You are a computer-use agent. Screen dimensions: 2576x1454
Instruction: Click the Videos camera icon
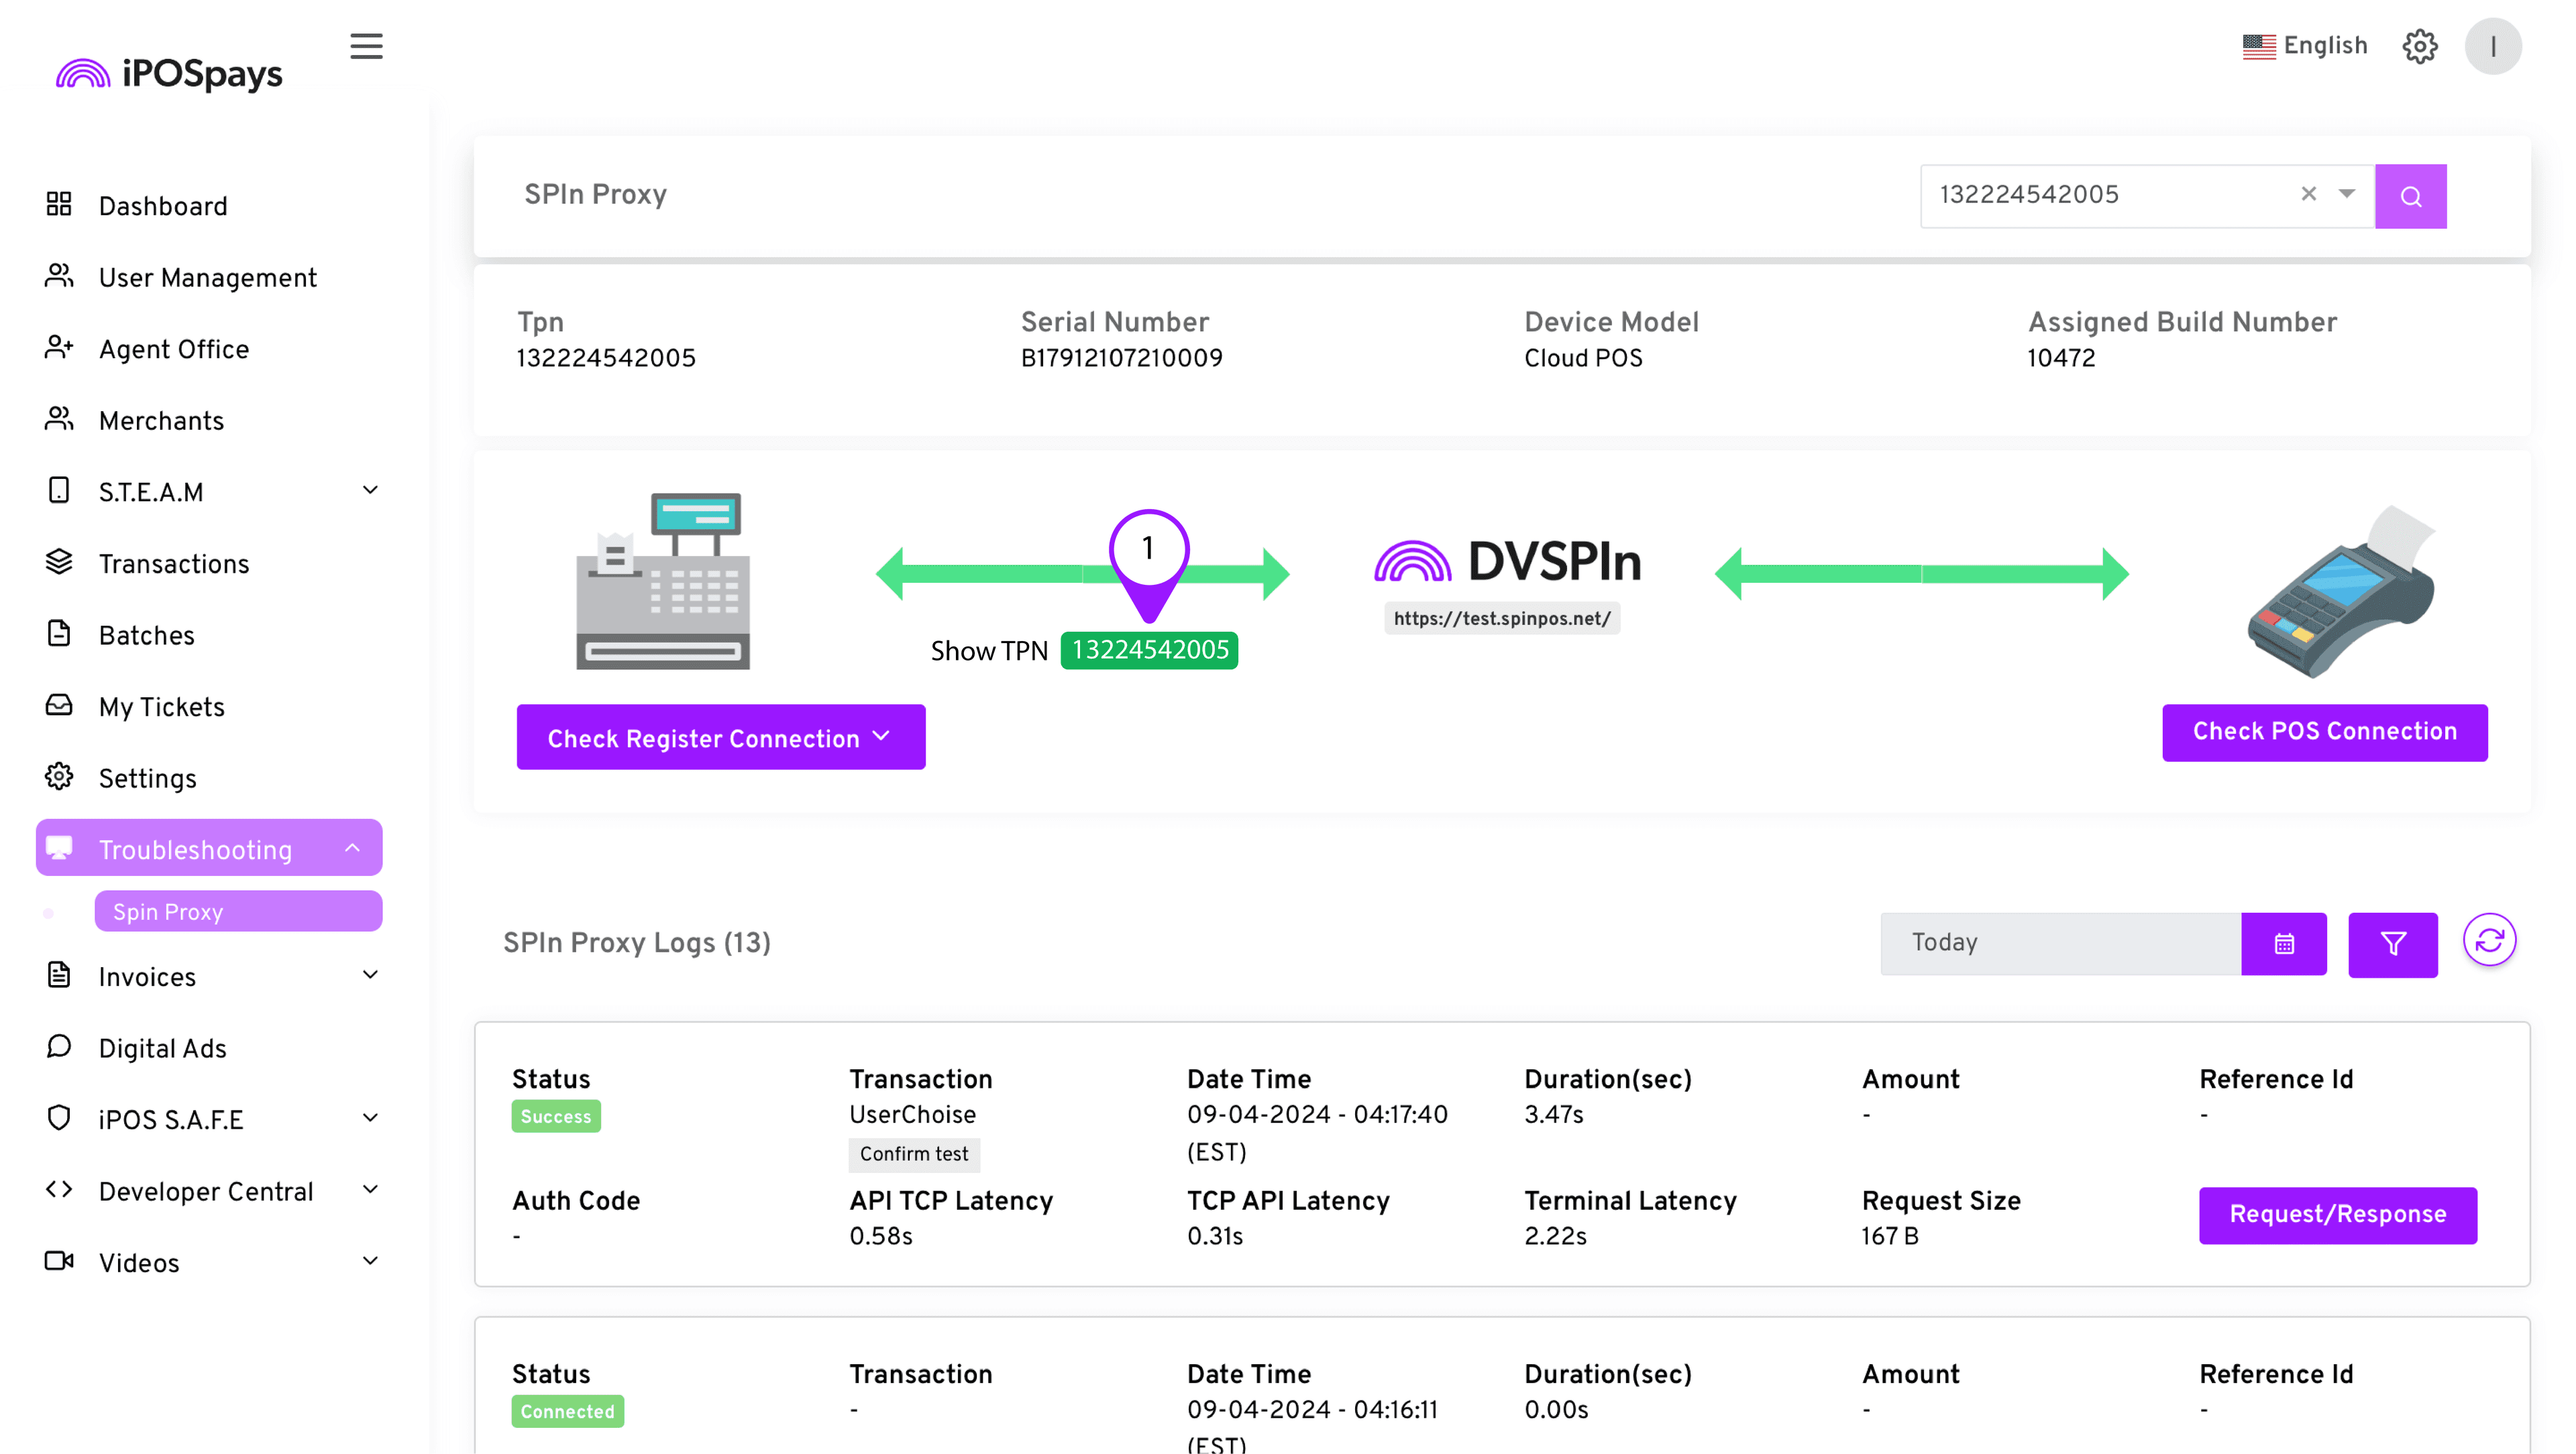[x=59, y=1262]
